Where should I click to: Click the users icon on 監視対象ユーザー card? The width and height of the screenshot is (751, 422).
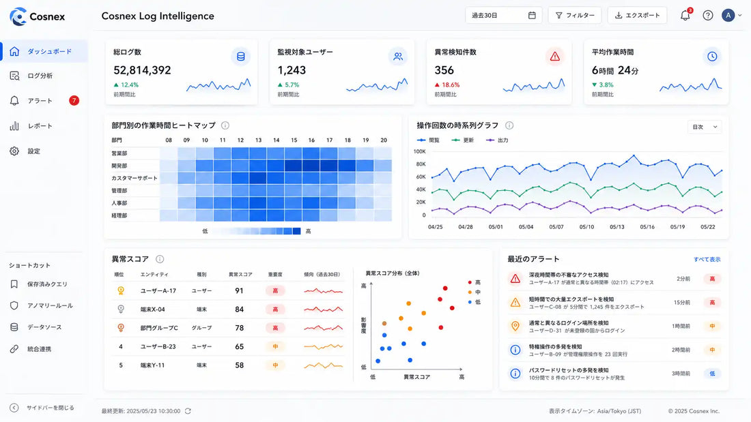click(398, 57)
